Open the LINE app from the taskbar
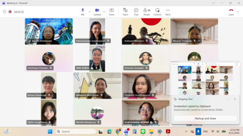 pos(143,131)
